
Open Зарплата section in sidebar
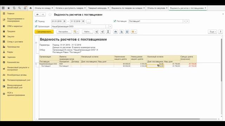pyautogui.click(x=11, y=57)
